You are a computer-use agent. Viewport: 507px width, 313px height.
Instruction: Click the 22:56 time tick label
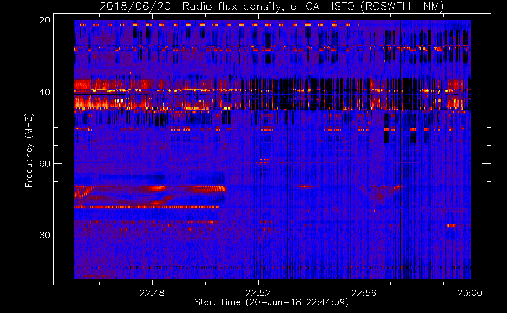(364, 293)
